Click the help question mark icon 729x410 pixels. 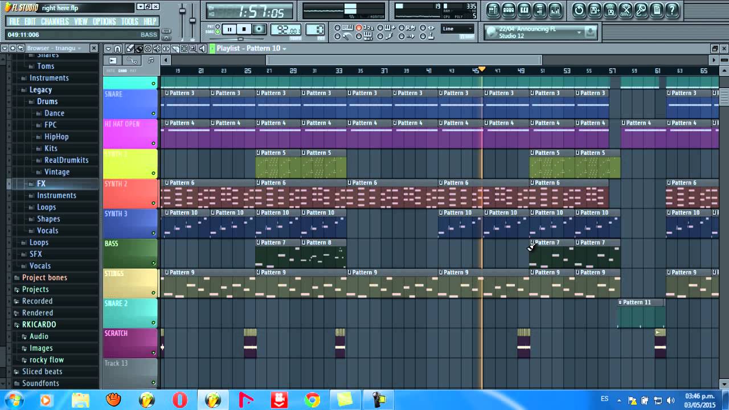click(x=672, y=10)
